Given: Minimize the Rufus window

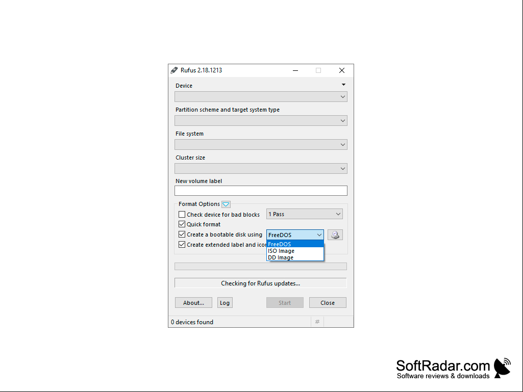Looking at the screenshot, I should pyautogui.click(x=295, y=70).
